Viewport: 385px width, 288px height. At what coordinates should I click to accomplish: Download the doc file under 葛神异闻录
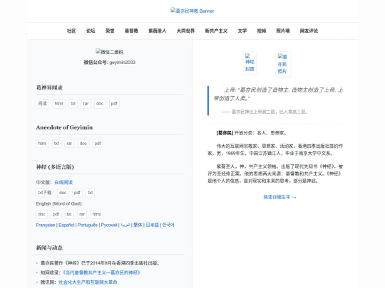click(100, 104)
